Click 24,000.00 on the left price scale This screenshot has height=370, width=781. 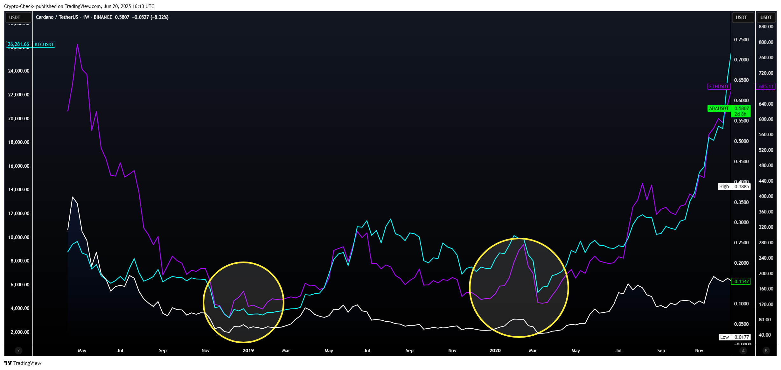[x=19, y=71]
